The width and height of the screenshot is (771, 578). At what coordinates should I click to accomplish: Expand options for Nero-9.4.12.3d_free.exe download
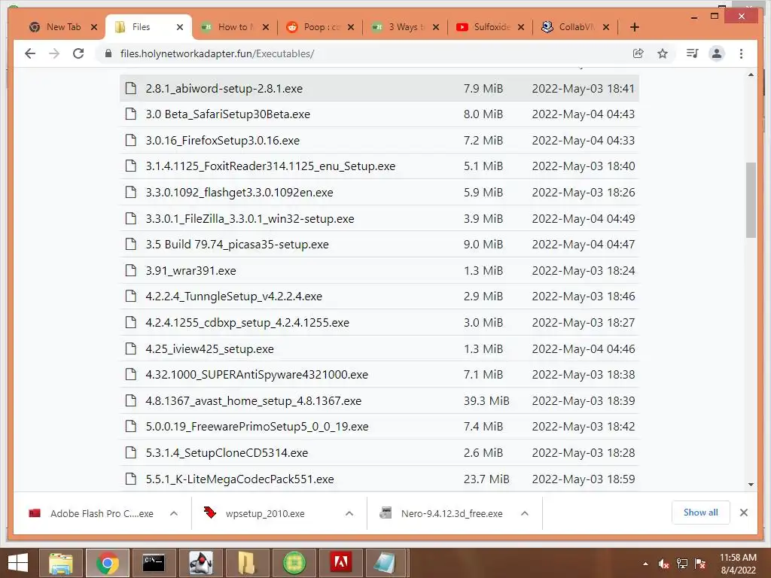pyautogui.click(x=525, y=513)
